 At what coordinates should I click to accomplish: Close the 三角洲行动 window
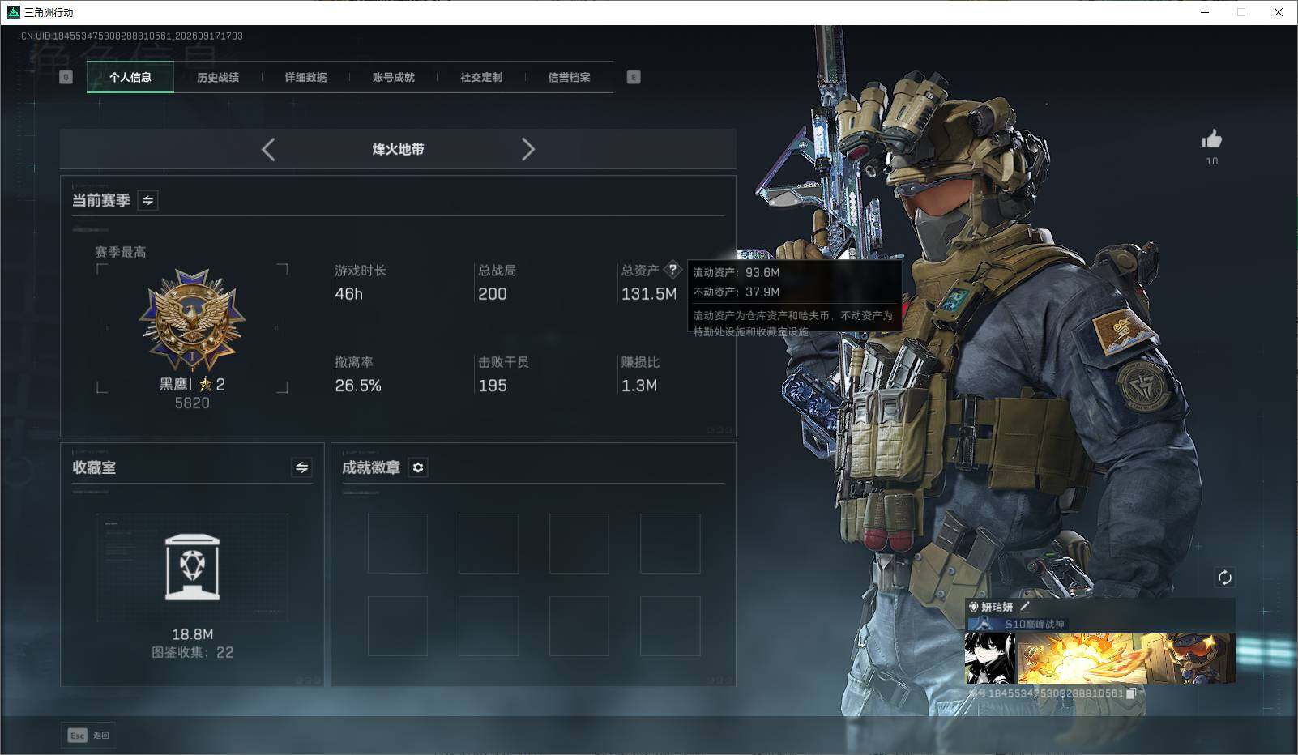[x=1279, y=12]
